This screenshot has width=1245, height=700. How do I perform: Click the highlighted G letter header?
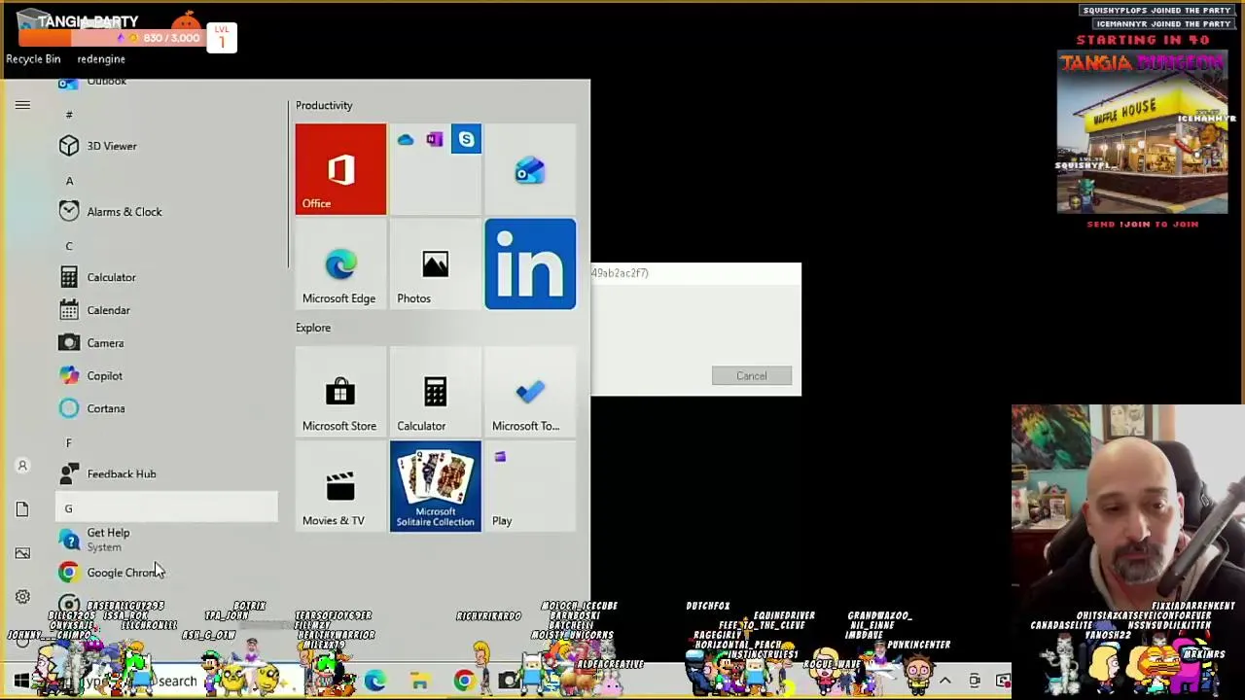tap(166, 507)
